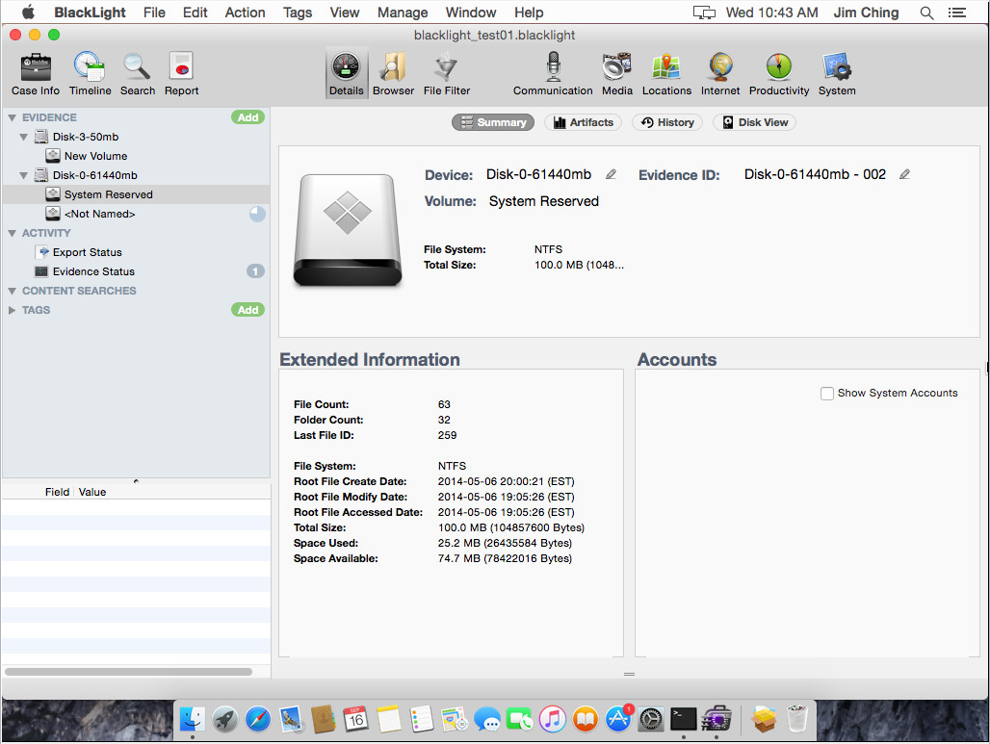Open Terminal from the Dock
This screenshot has width=990, height=744.
[683, 719]
